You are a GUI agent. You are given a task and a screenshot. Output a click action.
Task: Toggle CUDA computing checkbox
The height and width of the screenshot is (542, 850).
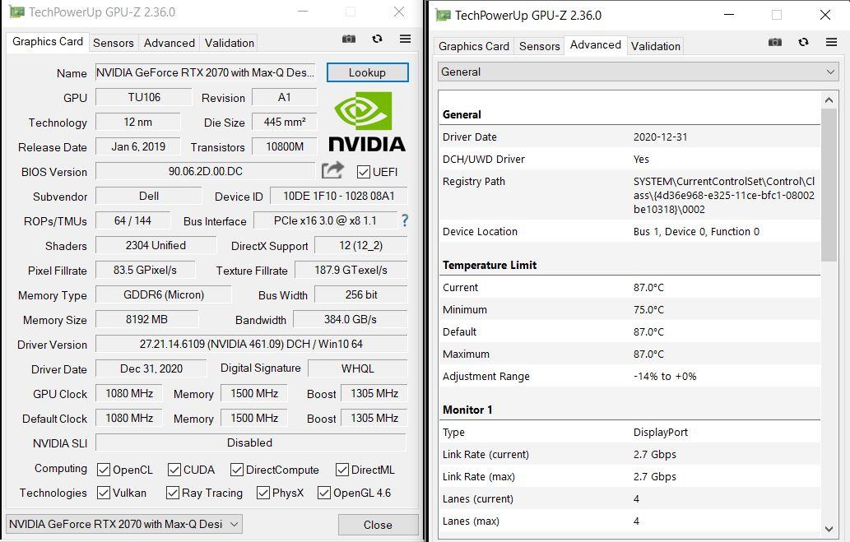pos(174,470)
